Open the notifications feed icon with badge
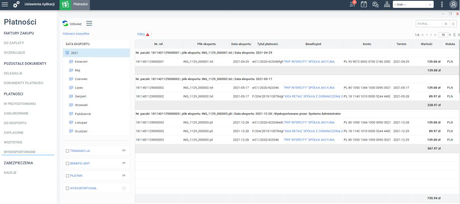 tap(352, 4)
